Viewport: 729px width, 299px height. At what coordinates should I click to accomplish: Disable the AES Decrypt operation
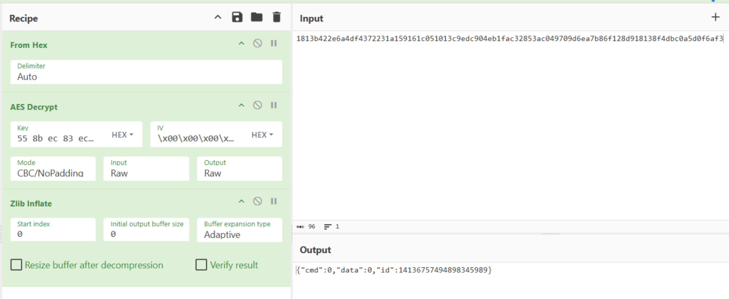tap(257, 105)
